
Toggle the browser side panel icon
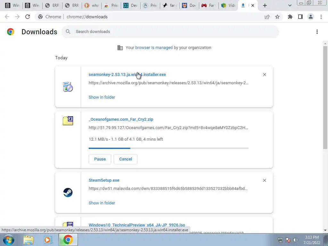(x=300, y=17)
